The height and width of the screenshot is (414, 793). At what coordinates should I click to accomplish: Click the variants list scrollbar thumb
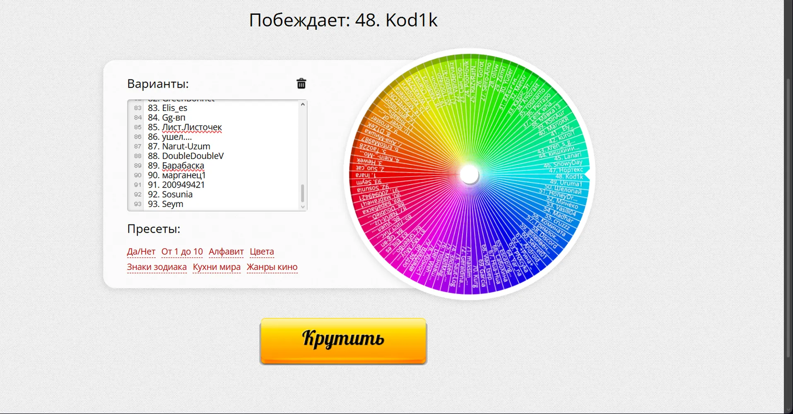click(x=303, y=193)
